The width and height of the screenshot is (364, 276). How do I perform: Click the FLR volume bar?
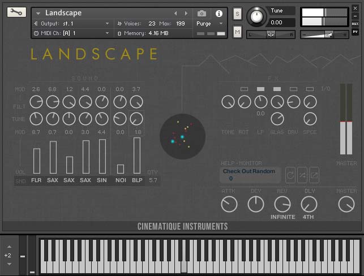point(37,161)
